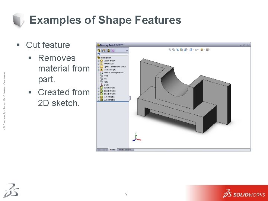Image resolution: width=268 pixels, height=201 pixels.
Task: Open the pink DimXpertManager tab icon
Action: pos(113,51)
